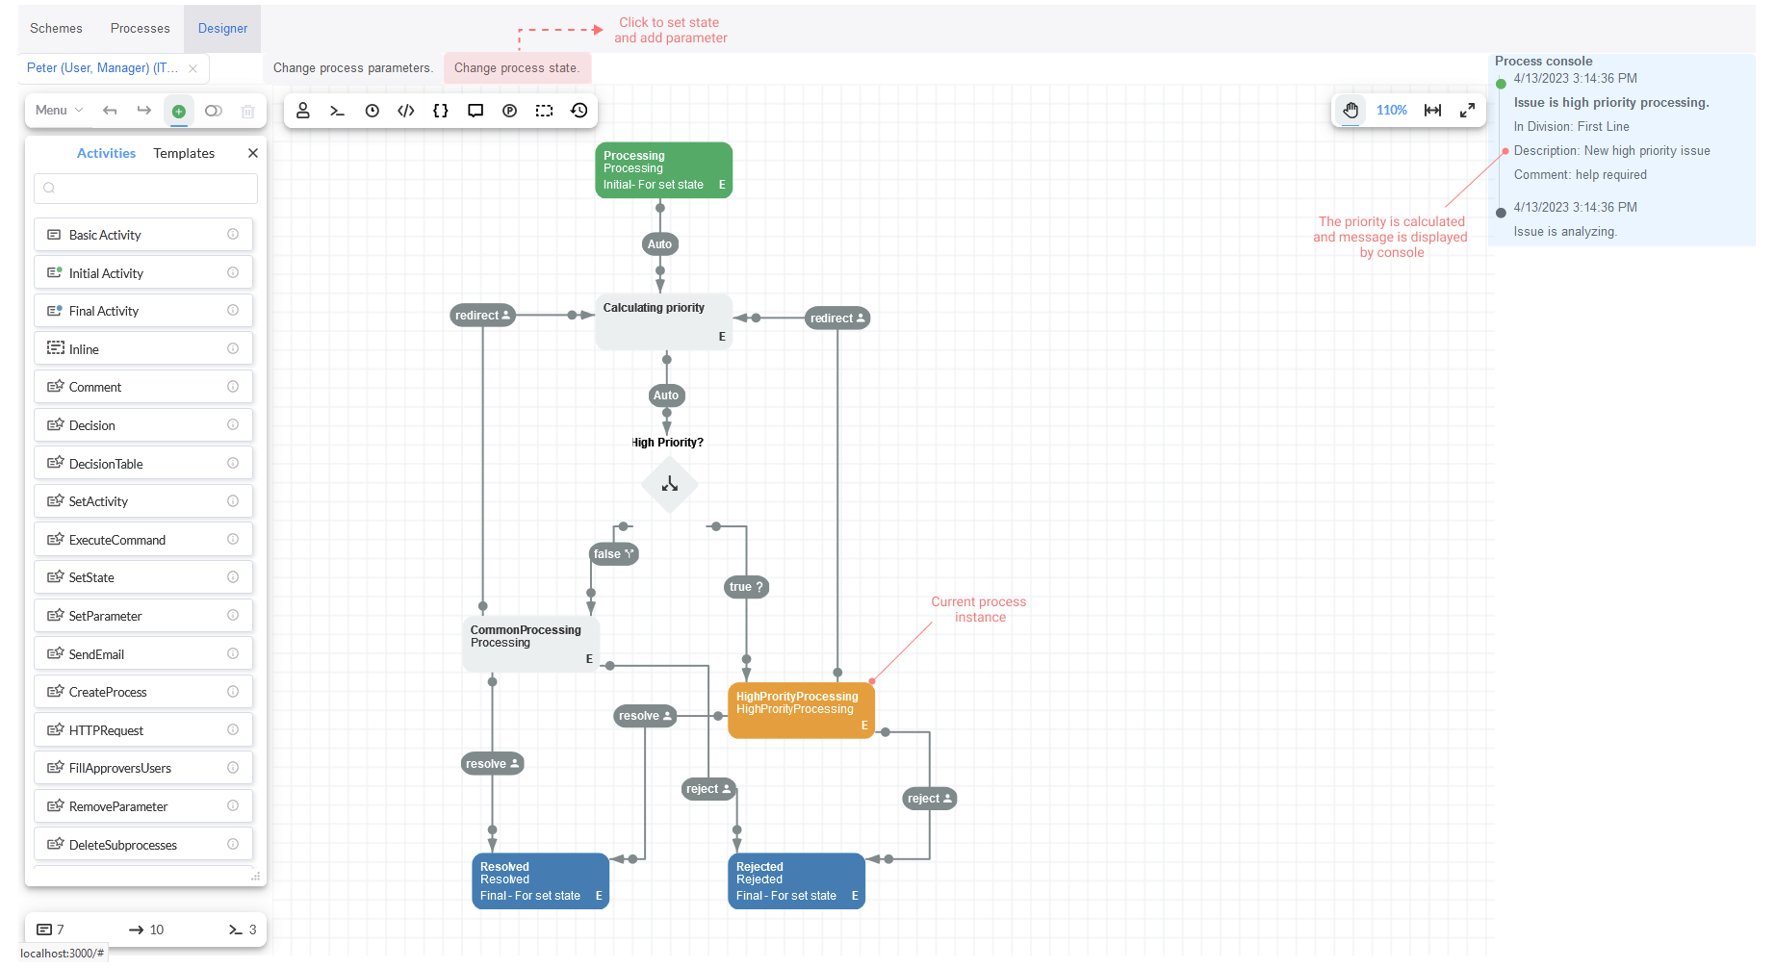Click the true transition label

click(x=746, y=587)
